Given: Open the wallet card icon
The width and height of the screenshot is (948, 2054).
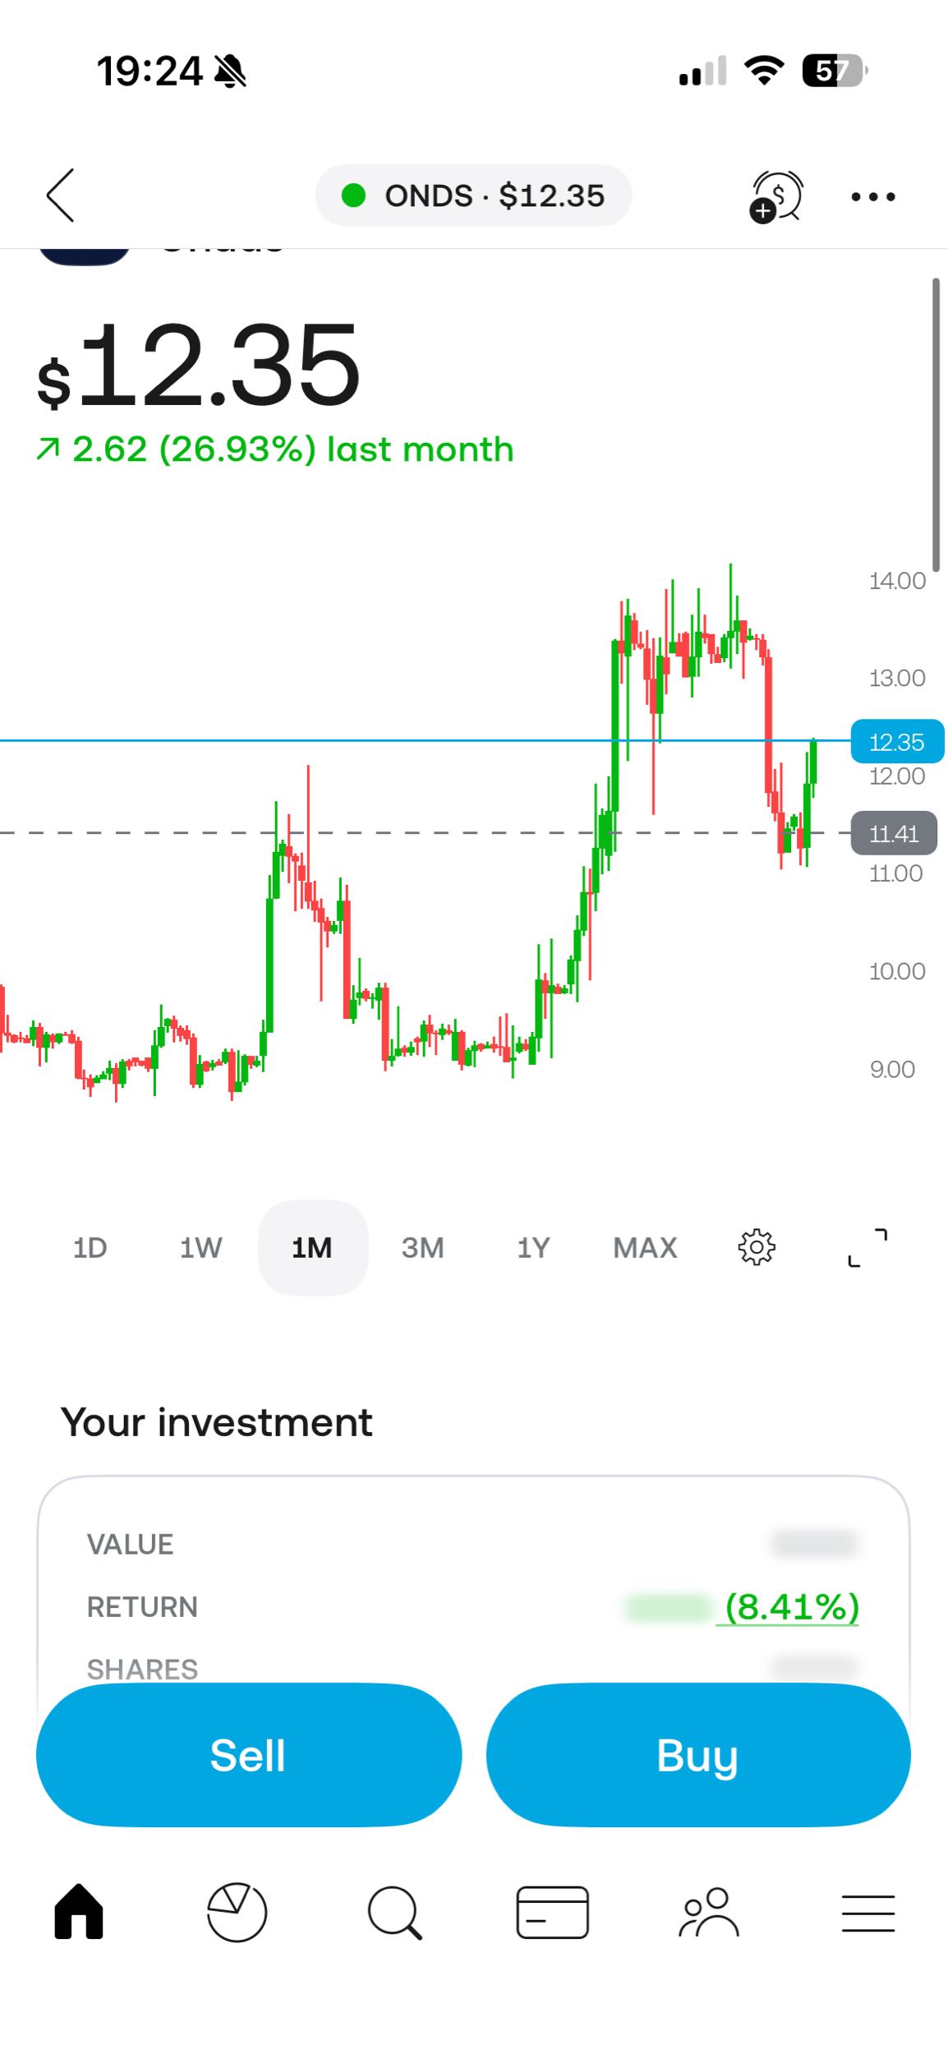Looking at the screenshot, I should tap(552, 1912).
